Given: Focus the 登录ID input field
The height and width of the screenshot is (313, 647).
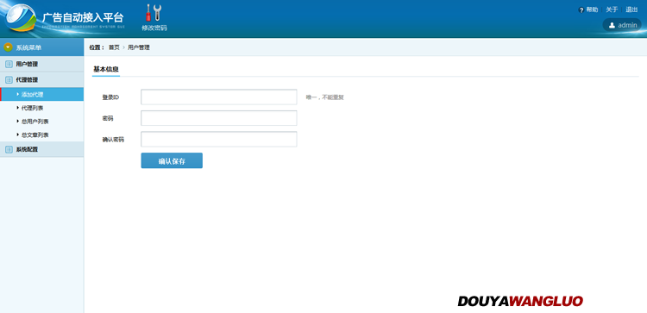Looking at the screenshot, I should 219,97.
